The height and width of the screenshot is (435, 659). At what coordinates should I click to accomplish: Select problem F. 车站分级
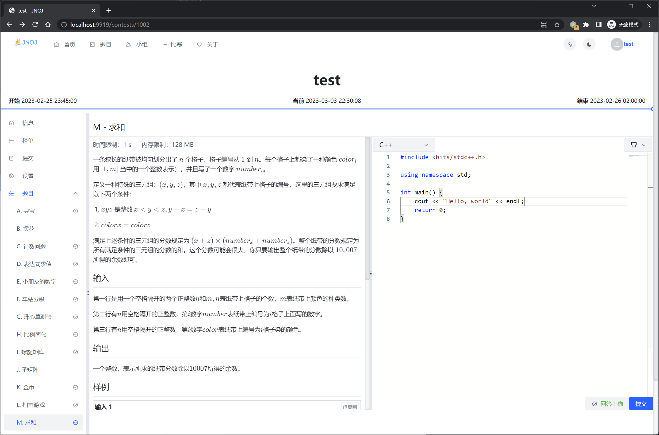pyautogui.click(x=44, y=299)
